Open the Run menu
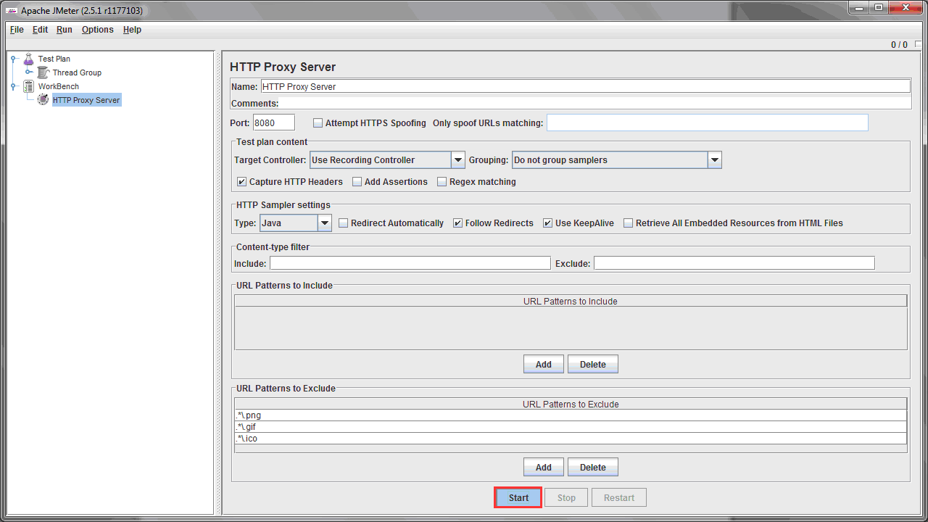This screenshot has height=522, width=928. [65, 30]
